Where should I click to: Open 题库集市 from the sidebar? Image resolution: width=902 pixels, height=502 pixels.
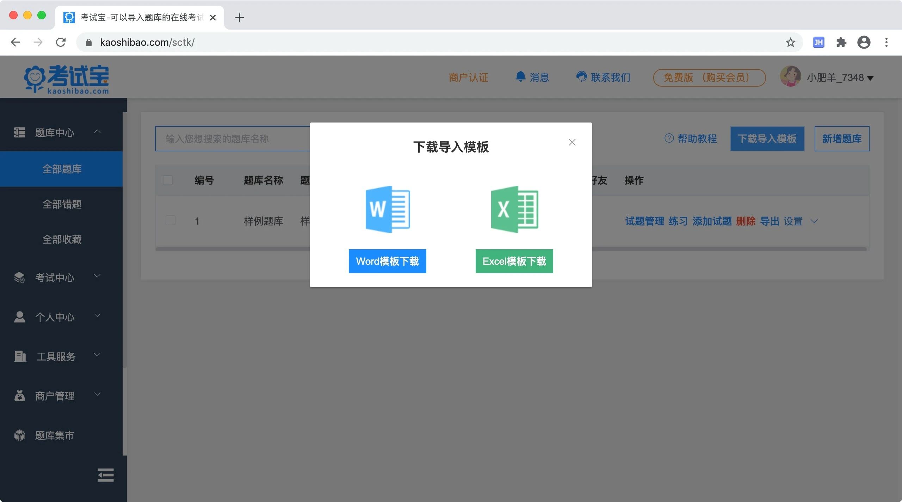tap(55, 435)
